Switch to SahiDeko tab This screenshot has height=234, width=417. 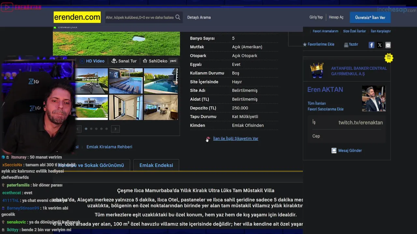pyautogui.click(x=160, y=61)
